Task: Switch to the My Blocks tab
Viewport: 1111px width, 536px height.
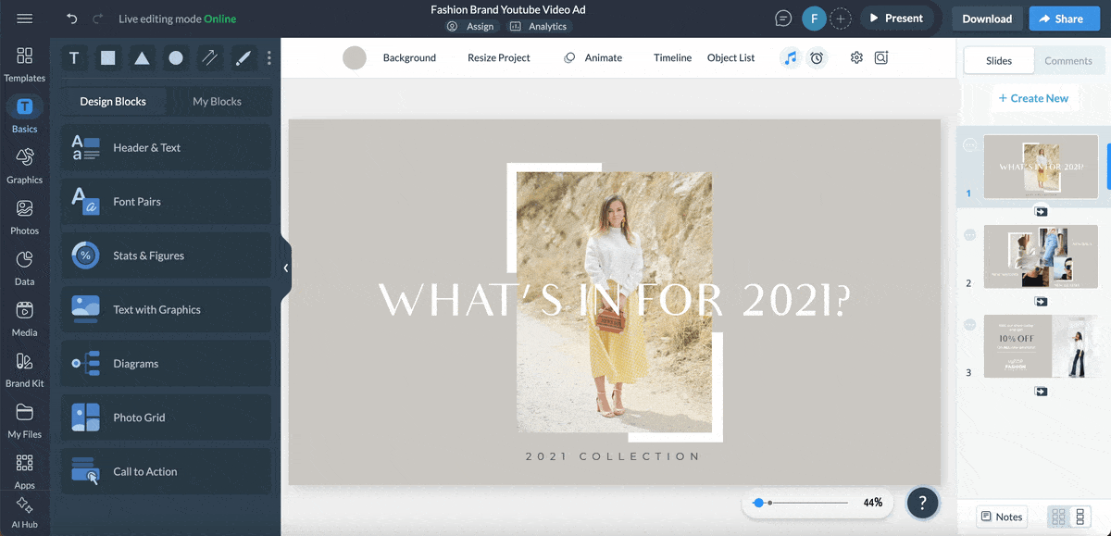Action: [x=217, y=101]
